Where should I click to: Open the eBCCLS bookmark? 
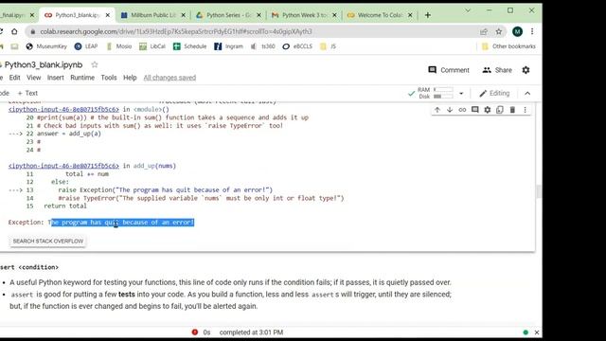297,46
